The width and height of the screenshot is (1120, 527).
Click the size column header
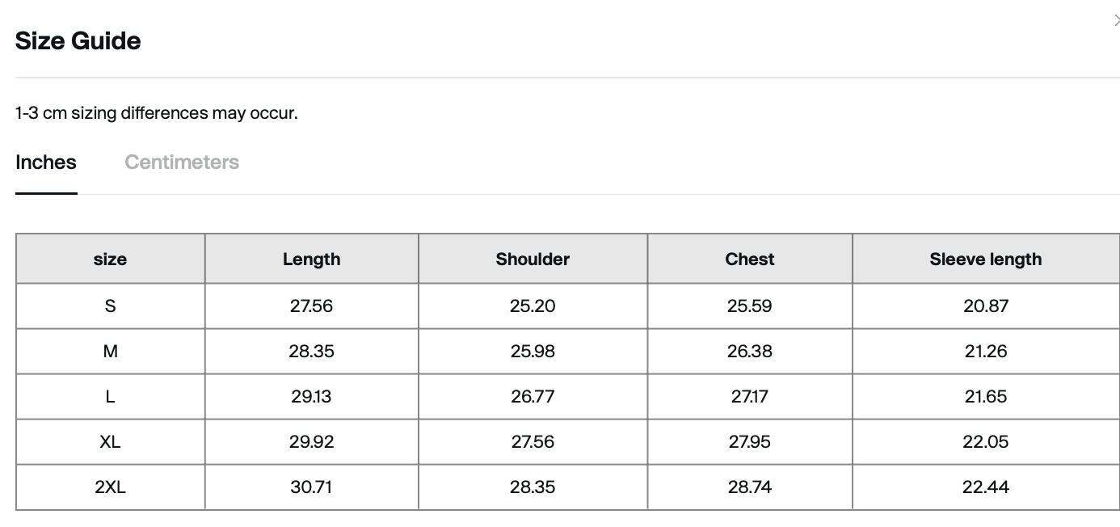coord(110,259)
